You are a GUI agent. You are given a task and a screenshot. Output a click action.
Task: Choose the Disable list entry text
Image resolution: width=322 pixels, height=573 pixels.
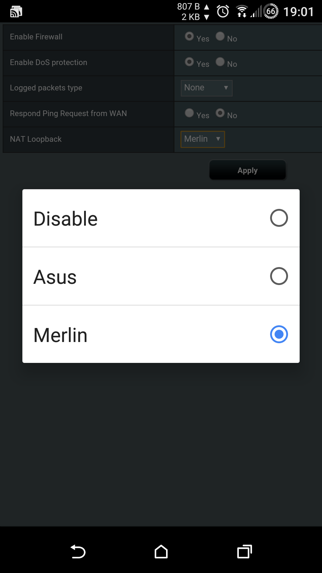[x=66, y=219]
